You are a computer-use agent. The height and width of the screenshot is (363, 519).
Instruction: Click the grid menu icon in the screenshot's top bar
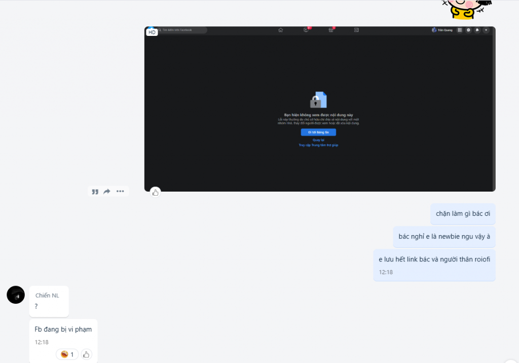[460, 30]
